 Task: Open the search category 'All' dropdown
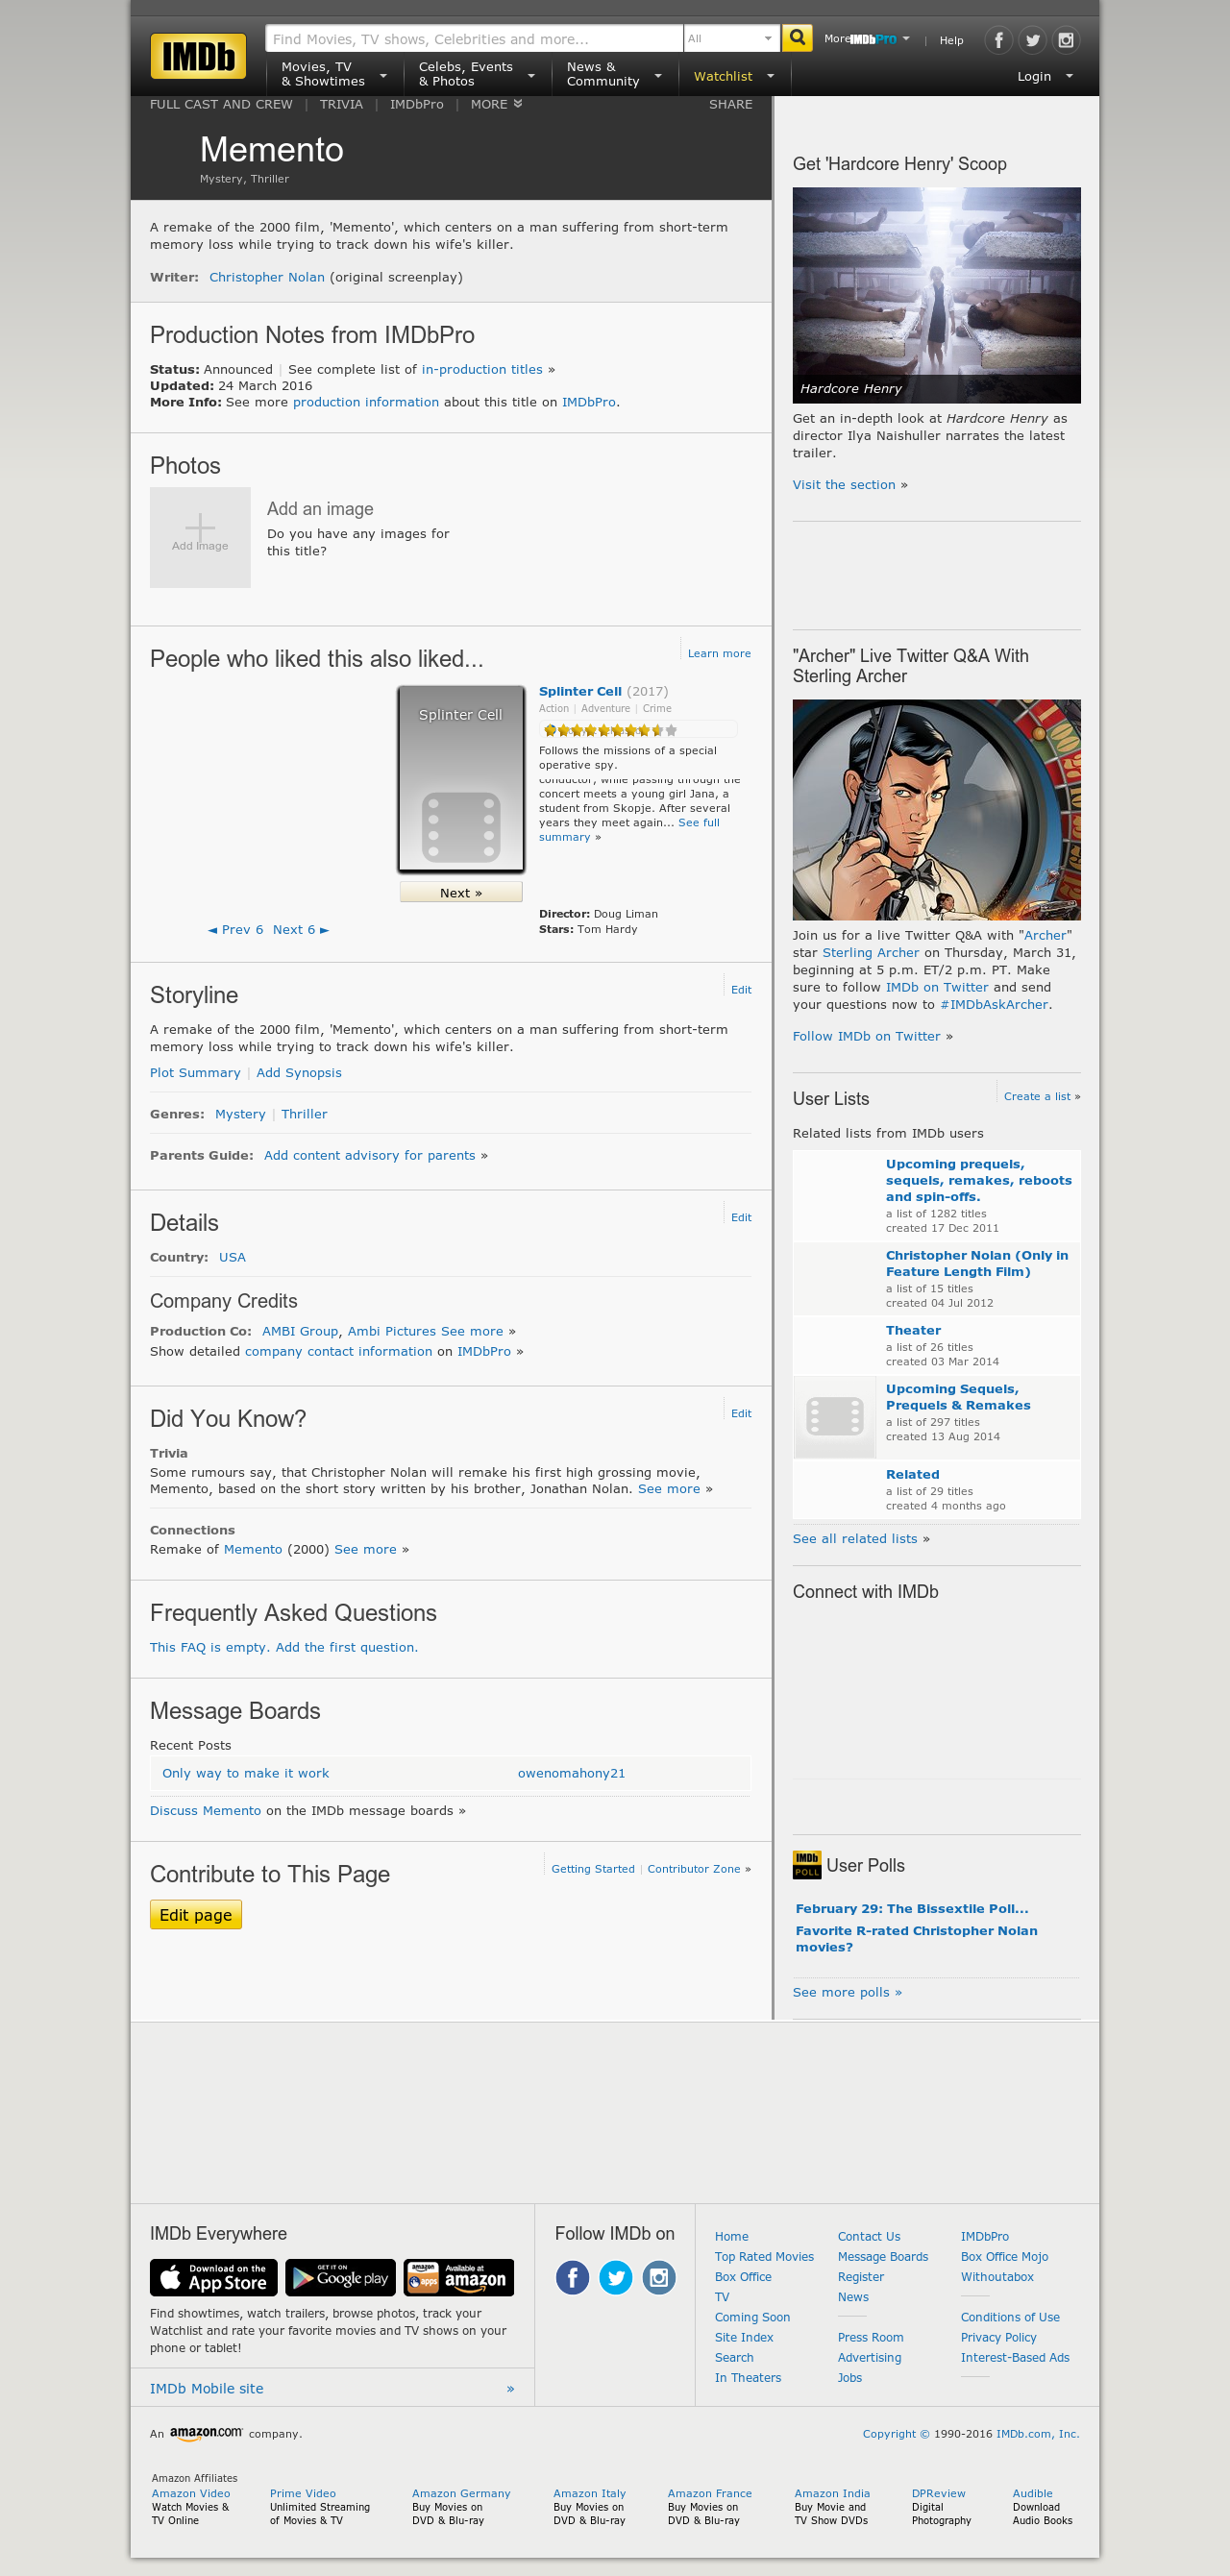click(x=731, y=39)
